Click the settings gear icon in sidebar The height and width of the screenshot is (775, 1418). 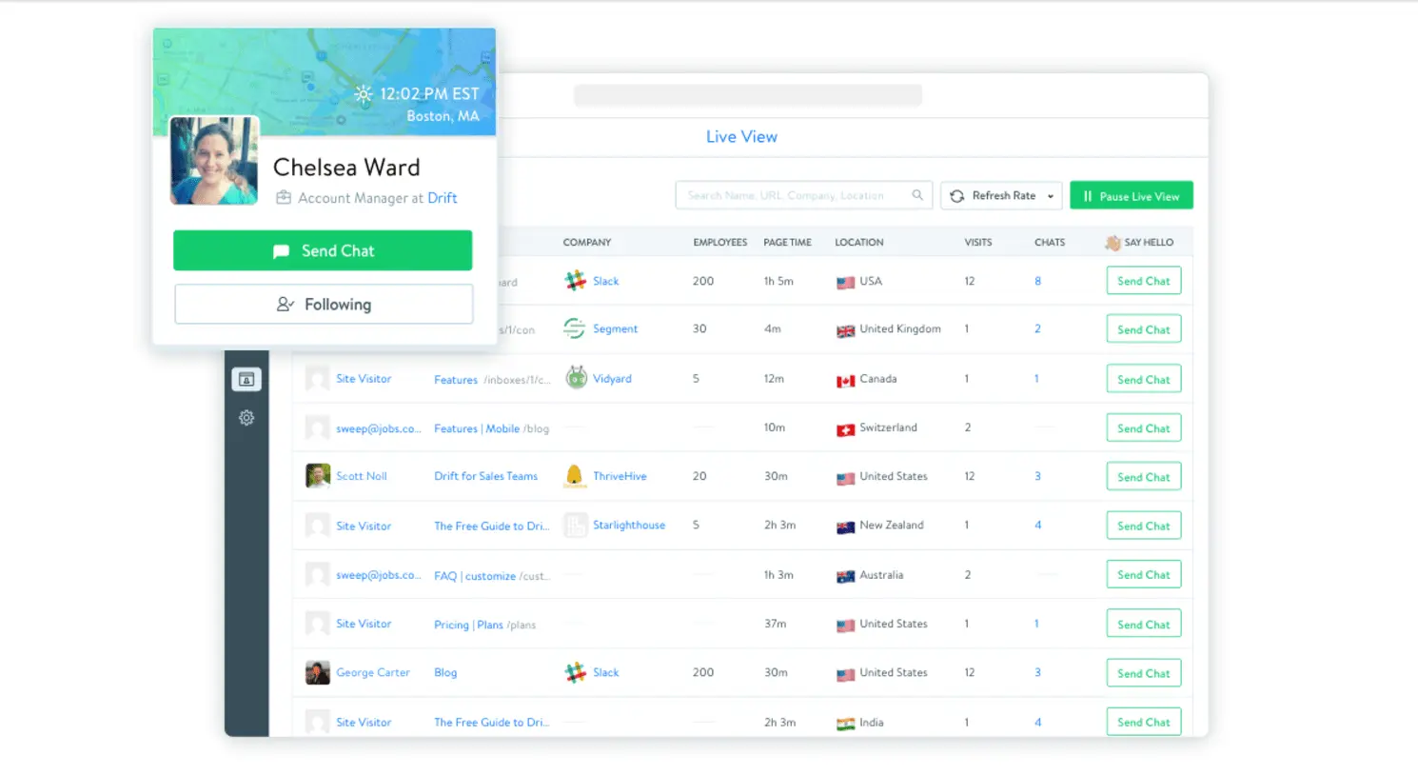coord(246,418)
